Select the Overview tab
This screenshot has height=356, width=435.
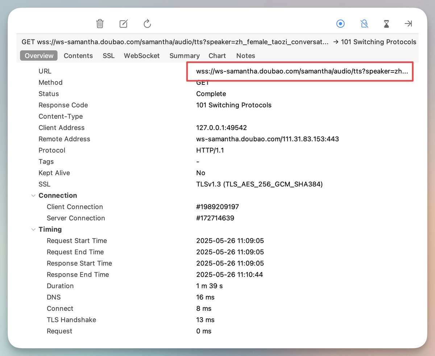[x=39, y=55]
